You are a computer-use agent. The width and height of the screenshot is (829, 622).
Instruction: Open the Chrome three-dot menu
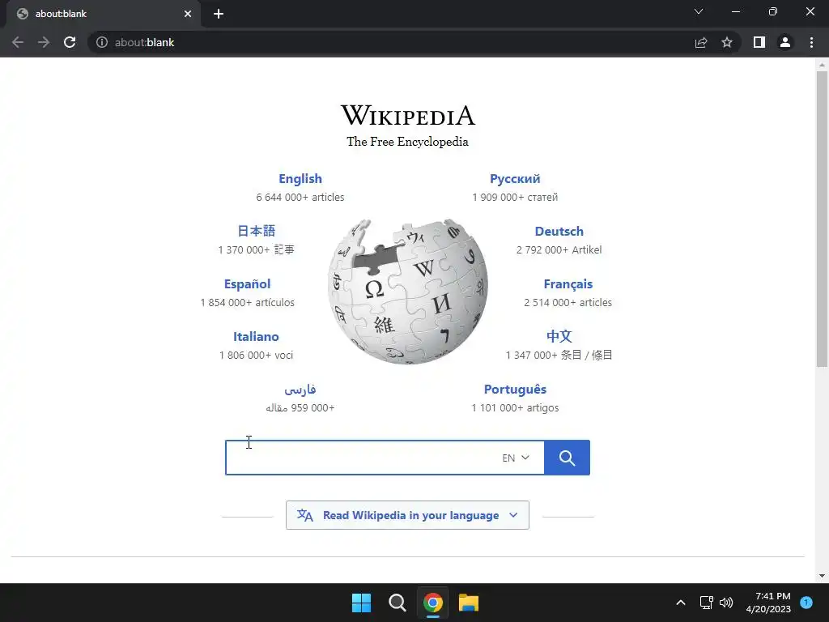coord(811,42)
